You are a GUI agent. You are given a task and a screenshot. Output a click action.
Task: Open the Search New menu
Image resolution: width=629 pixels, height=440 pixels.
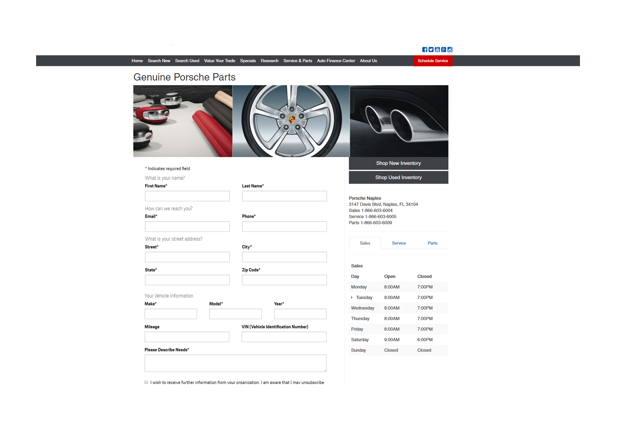point(159,61)
